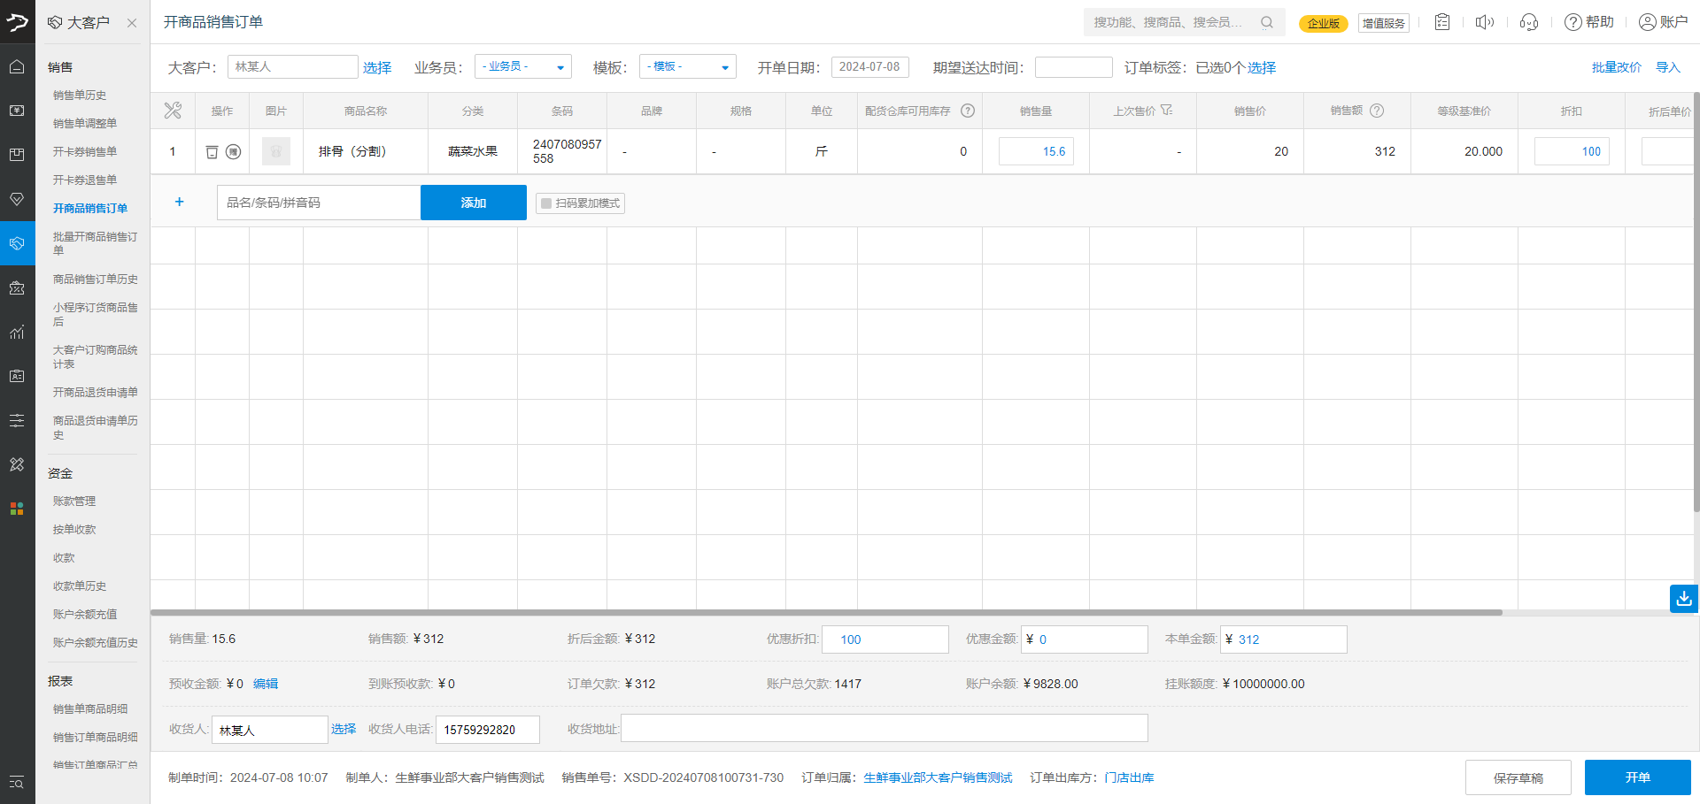The height and width of the screenshot is (804, 1700).
Task: Open the 账户 account menu
Action: click(x=1664, y=22)
